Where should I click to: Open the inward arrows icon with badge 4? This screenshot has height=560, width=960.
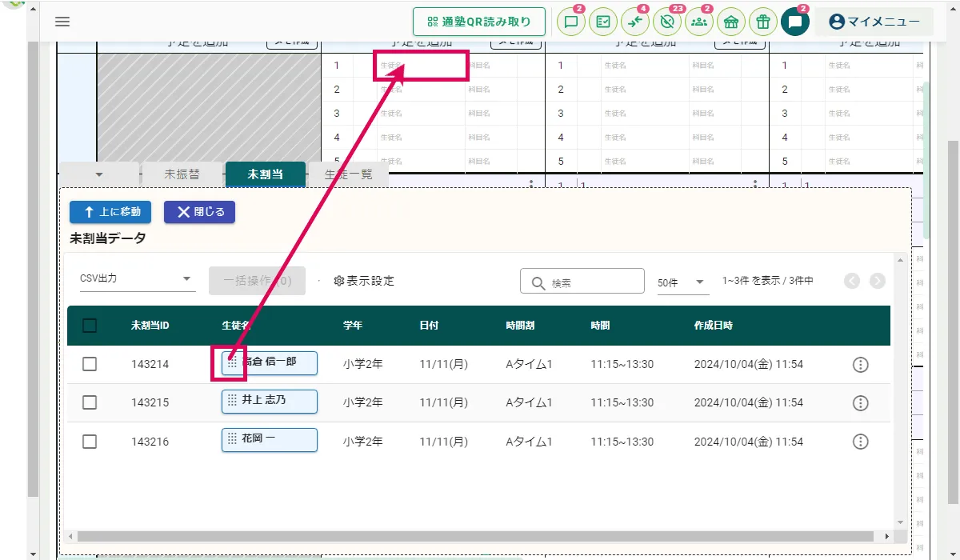tap(635, 22)
